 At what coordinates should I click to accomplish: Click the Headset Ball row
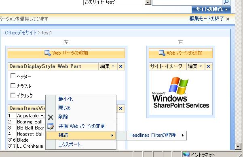[27, 134]
